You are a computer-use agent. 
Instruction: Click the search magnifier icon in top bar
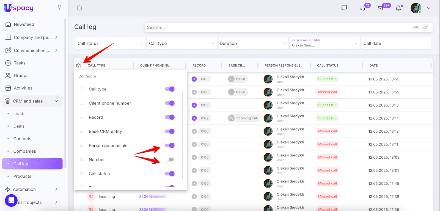(79, 8)
